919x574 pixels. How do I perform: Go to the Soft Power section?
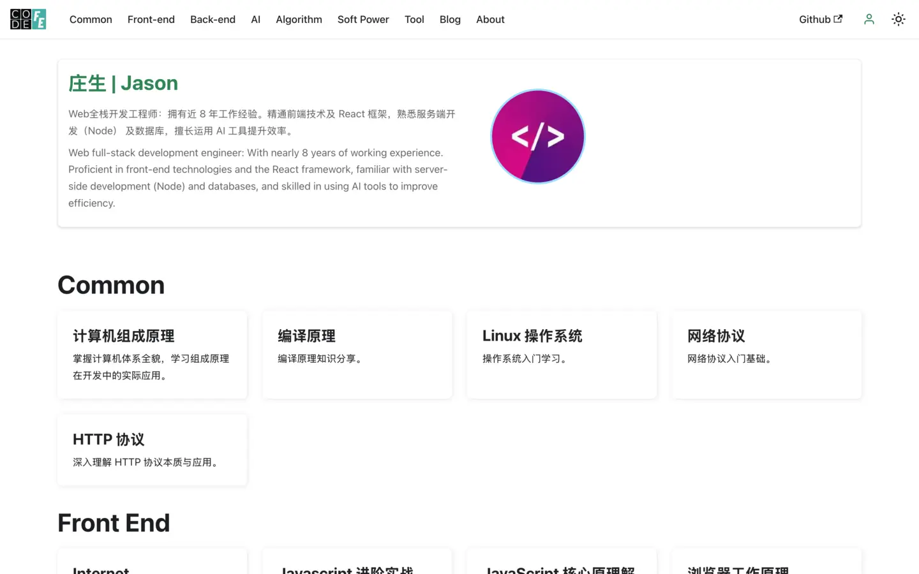pos(362,19)
